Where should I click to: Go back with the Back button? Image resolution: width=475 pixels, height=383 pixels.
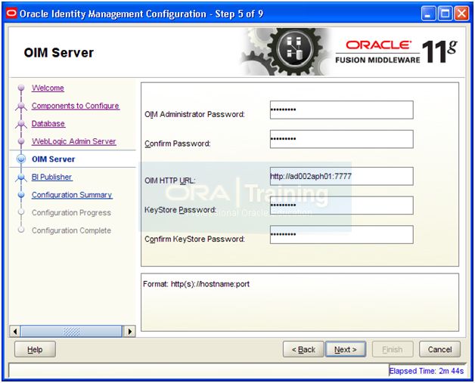[x=303, y=350]
